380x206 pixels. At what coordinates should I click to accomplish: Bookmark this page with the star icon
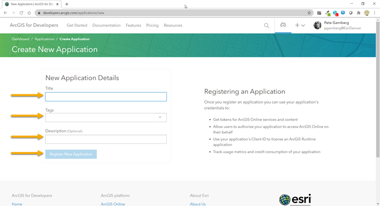point(309,13)
